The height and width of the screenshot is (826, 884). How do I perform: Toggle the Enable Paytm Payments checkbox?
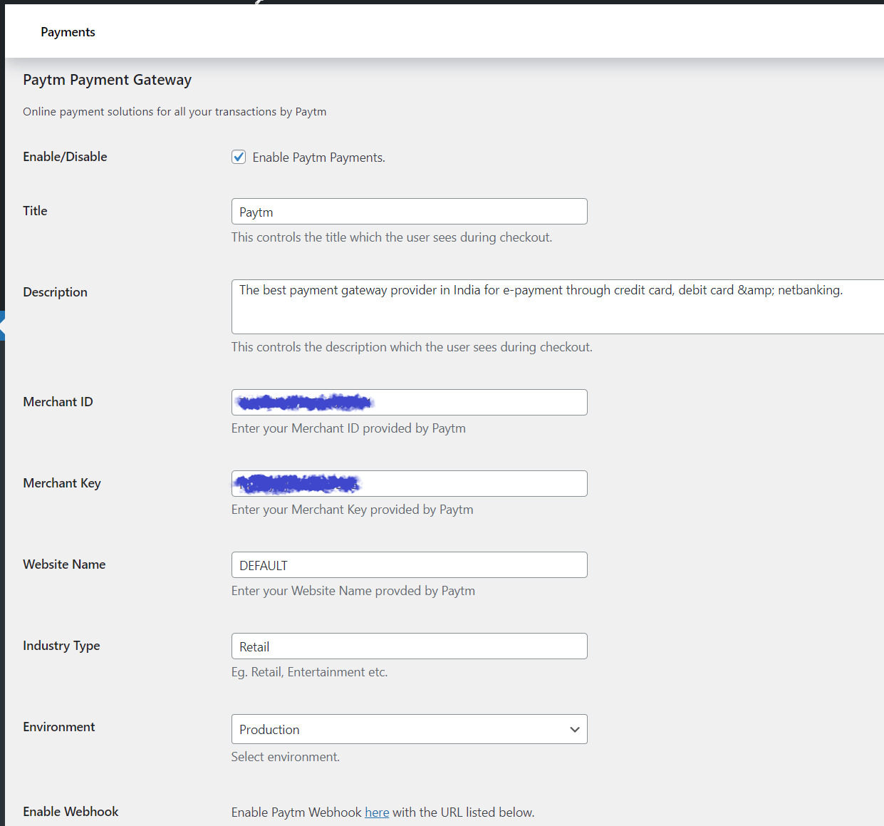(x=239, y=157)
